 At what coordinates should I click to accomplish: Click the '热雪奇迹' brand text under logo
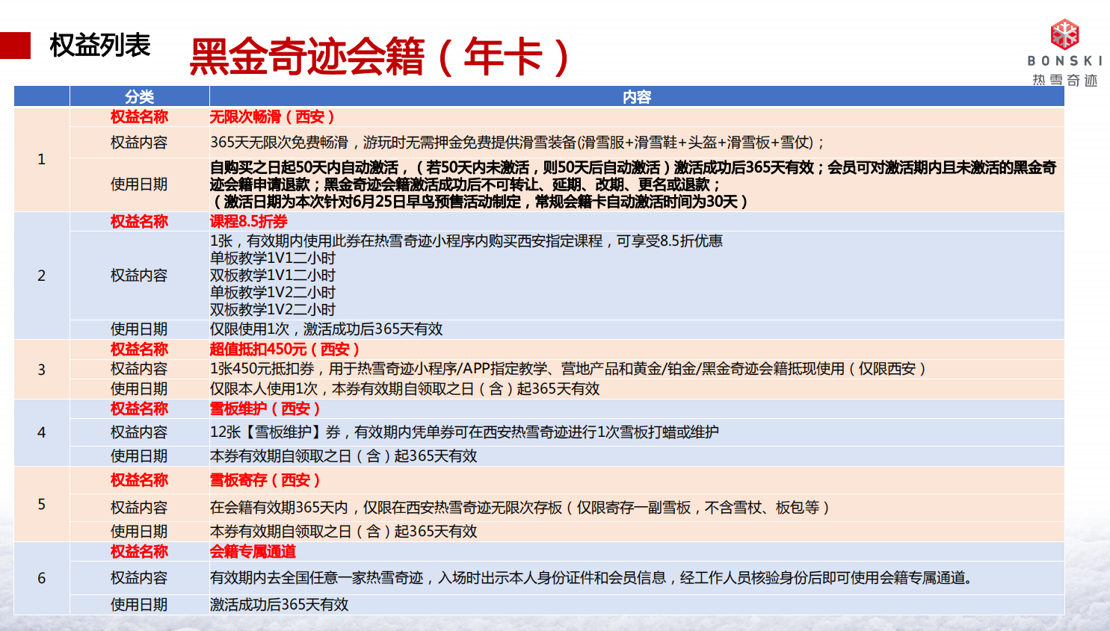click(x=1064, y=80)
